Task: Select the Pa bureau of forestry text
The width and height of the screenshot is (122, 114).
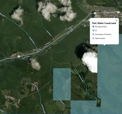Action: coord(103,34)
